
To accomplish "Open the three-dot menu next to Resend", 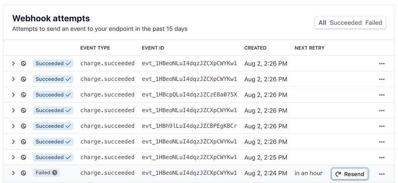I will 382,174.
